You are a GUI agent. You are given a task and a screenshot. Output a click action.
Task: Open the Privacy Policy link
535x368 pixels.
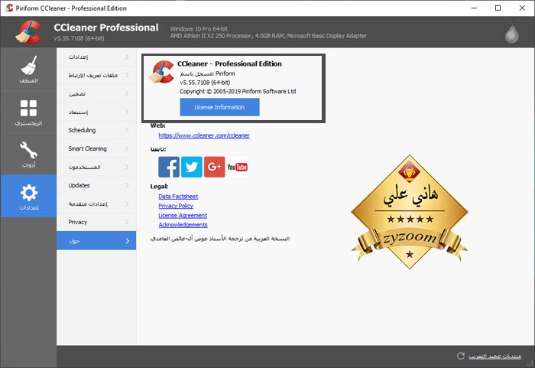pyautogui.click(x=176, y=206)
